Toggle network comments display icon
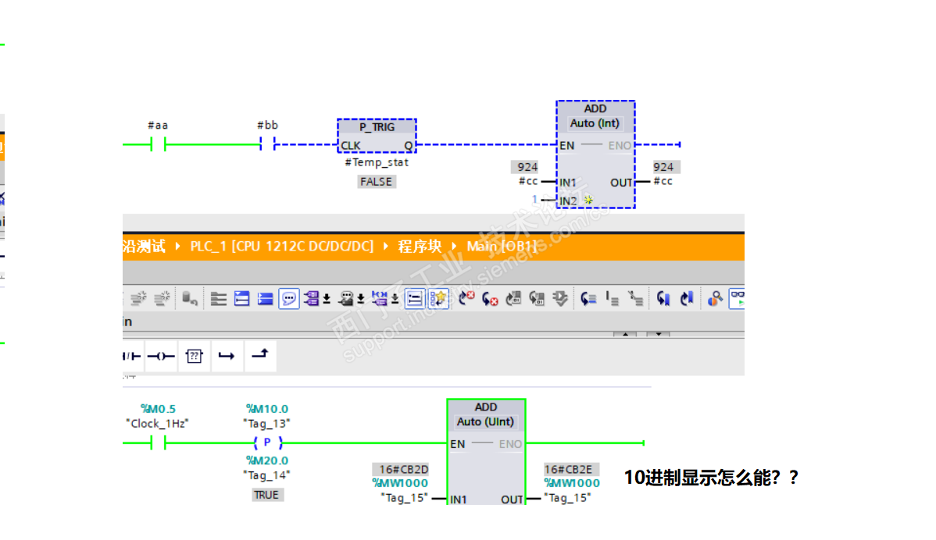 414,299
